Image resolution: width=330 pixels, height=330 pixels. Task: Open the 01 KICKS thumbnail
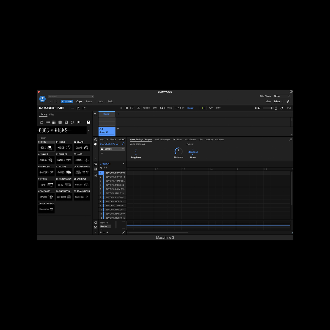[64, 148]
